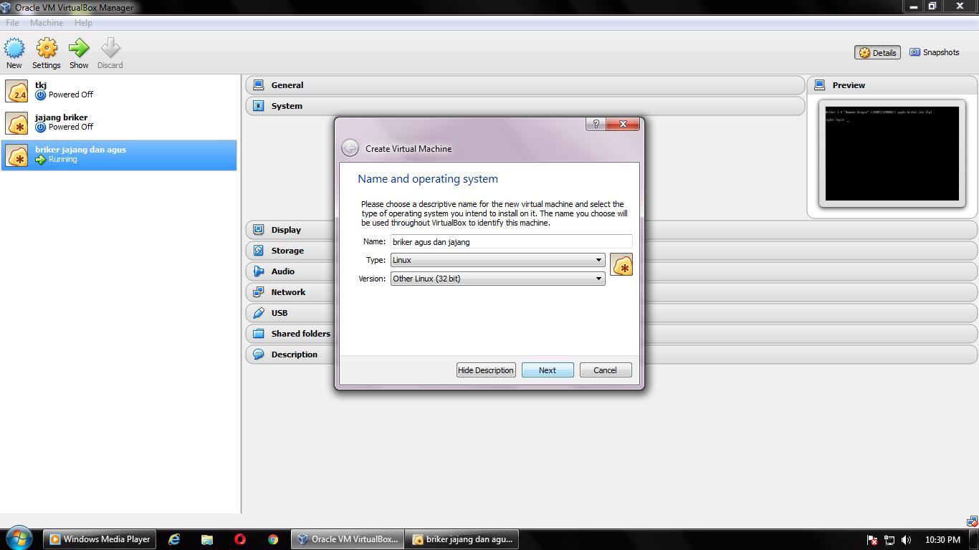
Task: Open the Windows Explorer taskbar icon
Action: (207, 539)
